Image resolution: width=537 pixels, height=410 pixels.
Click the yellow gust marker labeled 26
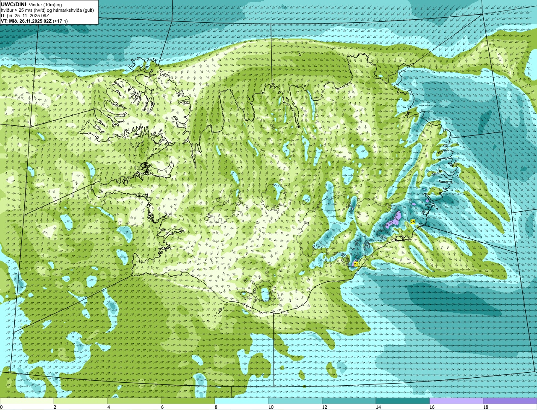click(356, 264)
